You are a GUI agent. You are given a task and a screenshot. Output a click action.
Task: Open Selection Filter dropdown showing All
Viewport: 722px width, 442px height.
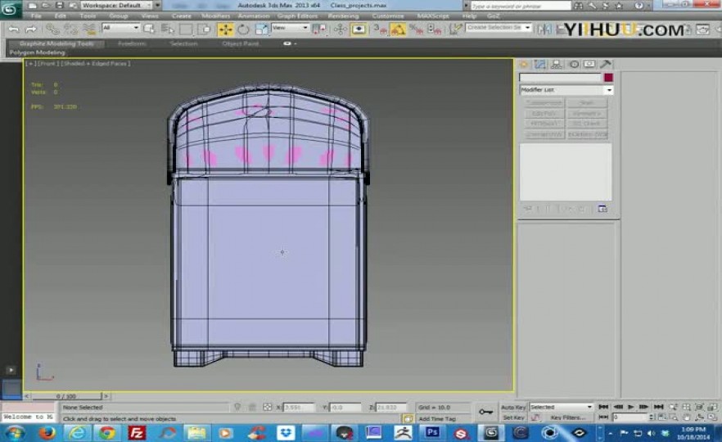pos(120,28)
